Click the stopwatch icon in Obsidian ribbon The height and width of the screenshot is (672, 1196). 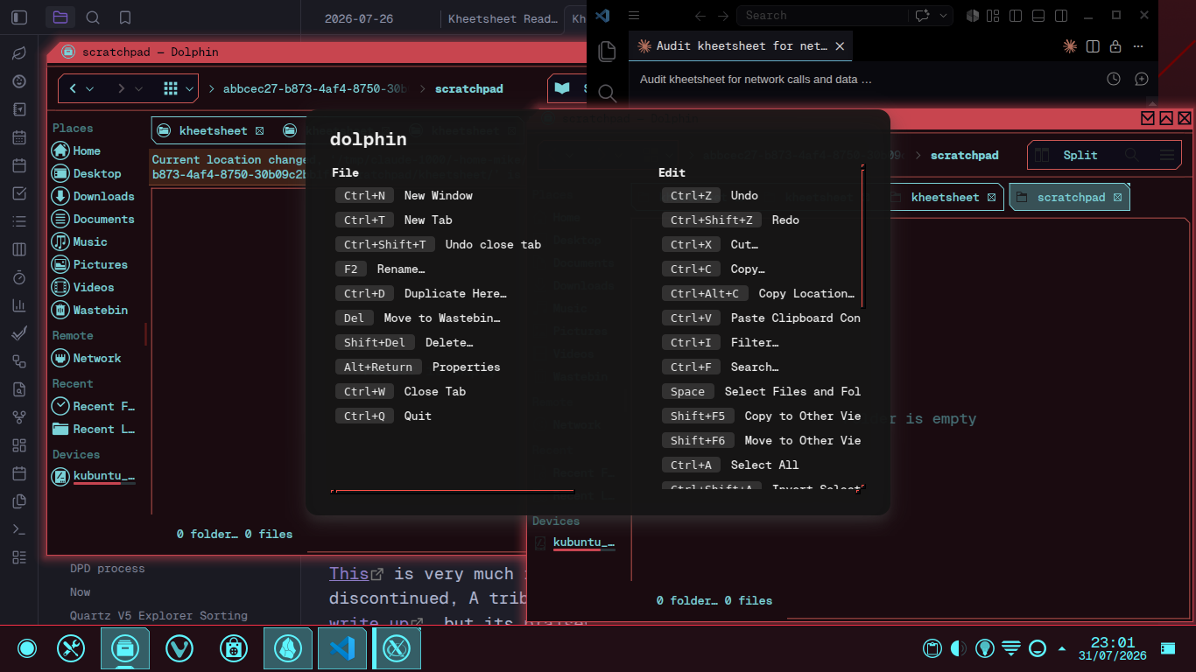coord(19,277)
